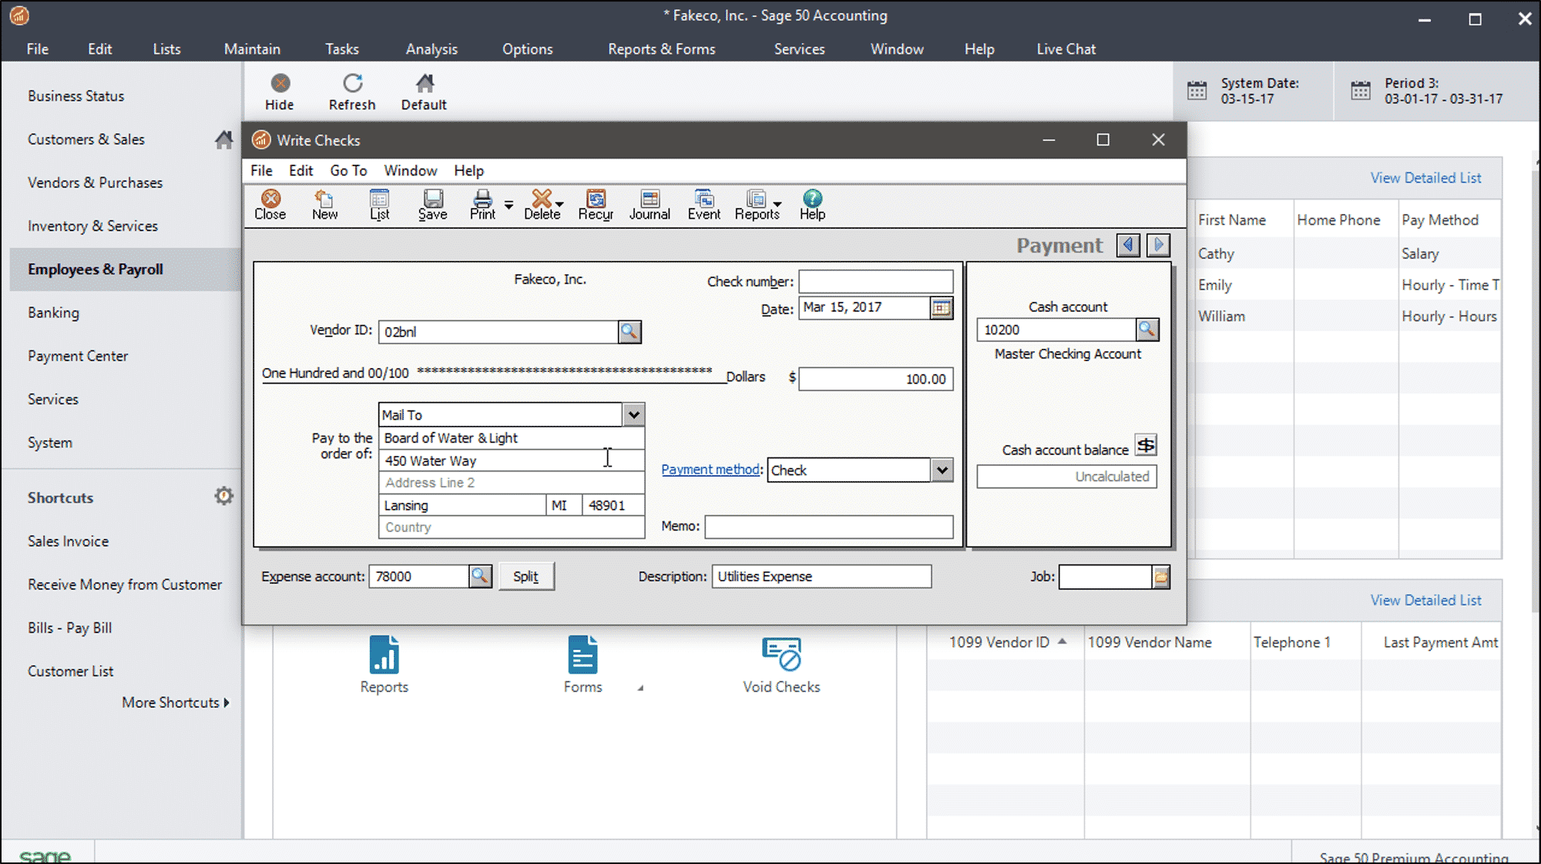Recalculate cash account balance icon
This screenshot has width=1541, height=864.
point(1146,446)
